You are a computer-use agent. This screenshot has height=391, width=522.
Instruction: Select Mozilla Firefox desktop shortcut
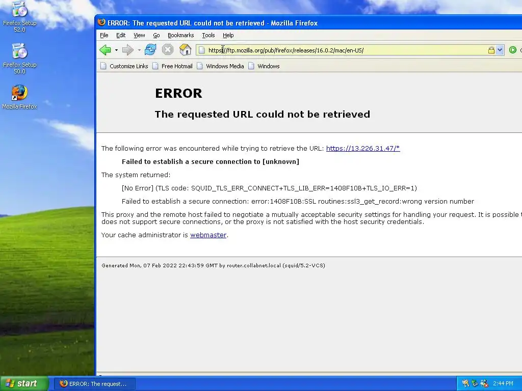tap(20, 97)
